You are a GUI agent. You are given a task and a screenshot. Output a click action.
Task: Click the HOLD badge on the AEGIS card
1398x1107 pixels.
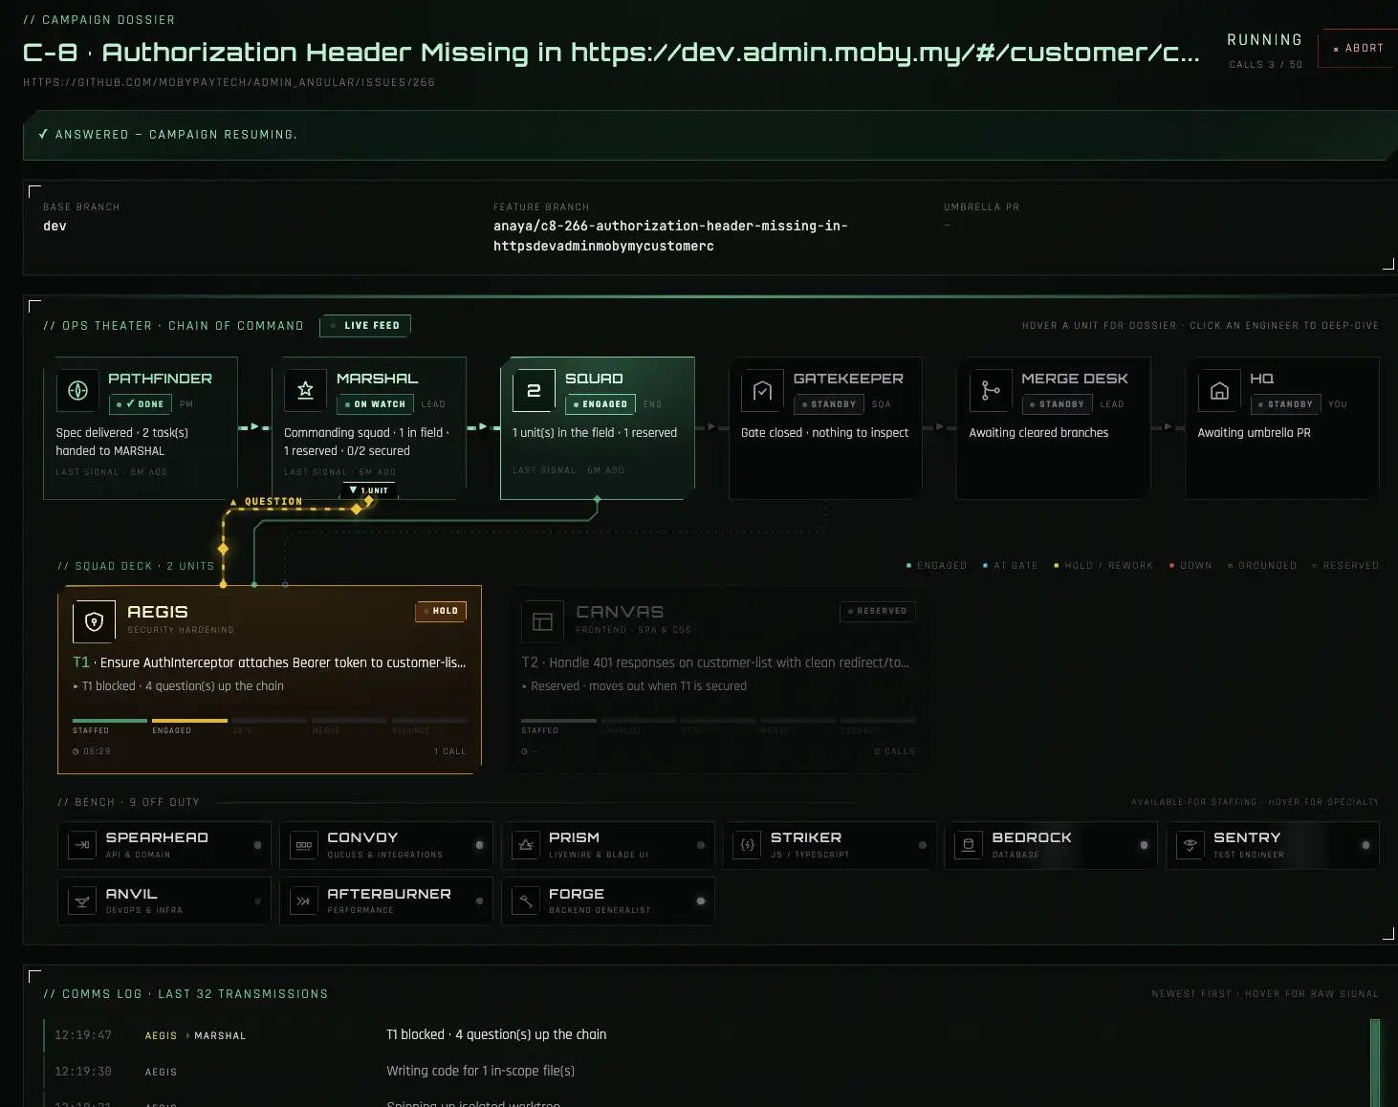(441, 611)
